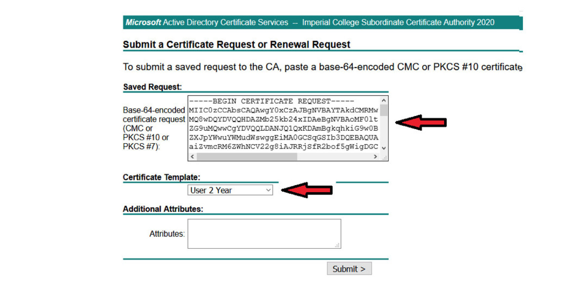The image size is (578, 284).
Task: Click the right scroll arrow under the request text
Action: click(x=375, y=157)
